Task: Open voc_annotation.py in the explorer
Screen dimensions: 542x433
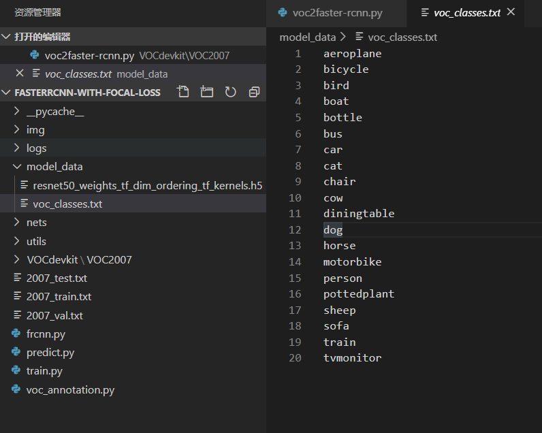Action: (x=133, y=389)
